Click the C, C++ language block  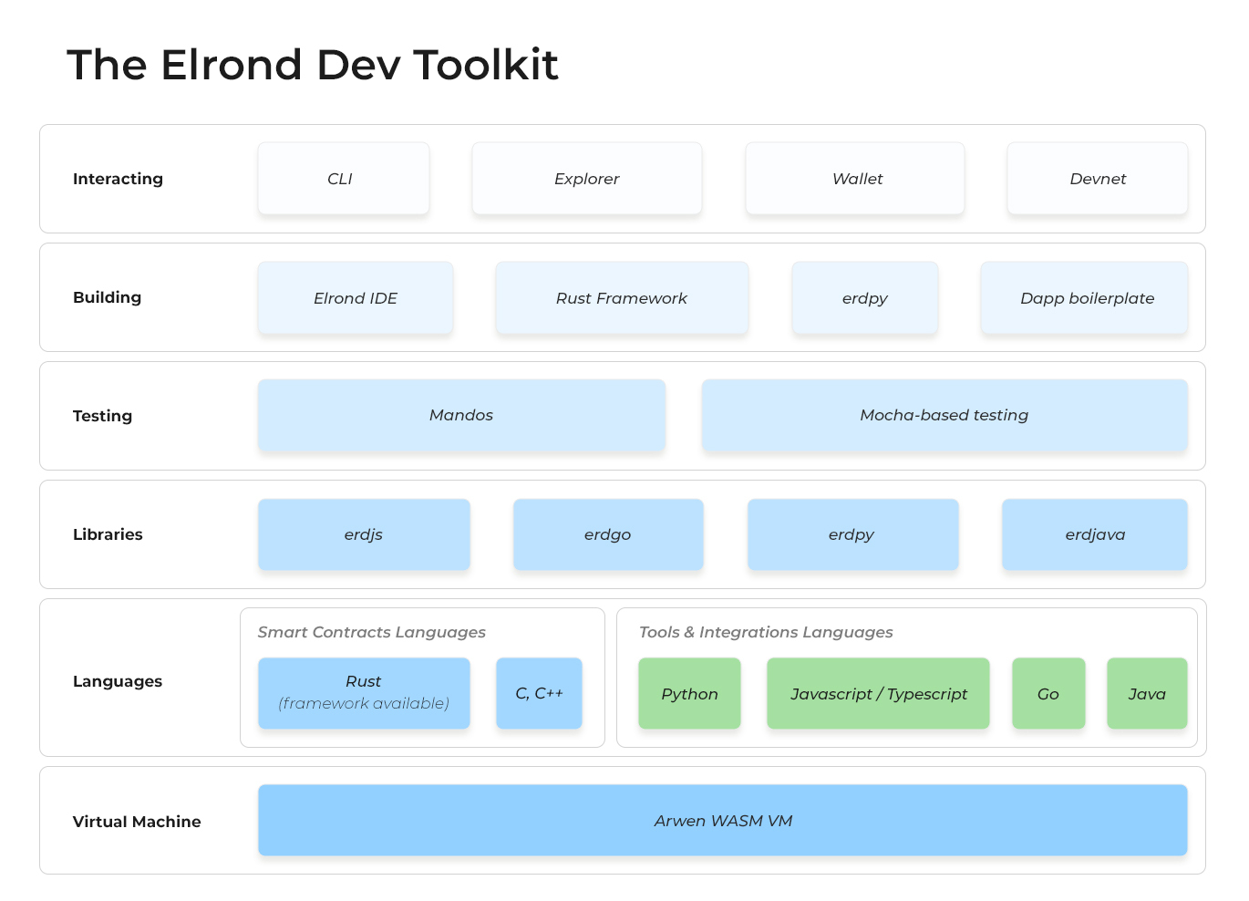tap(539, 693)
